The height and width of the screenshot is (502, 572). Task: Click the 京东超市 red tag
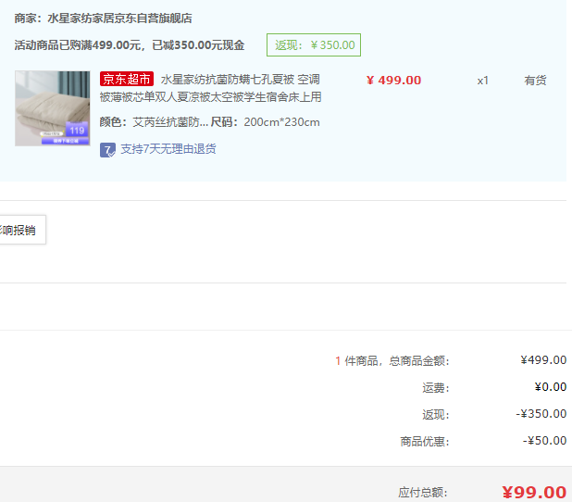tap(127, 79)
